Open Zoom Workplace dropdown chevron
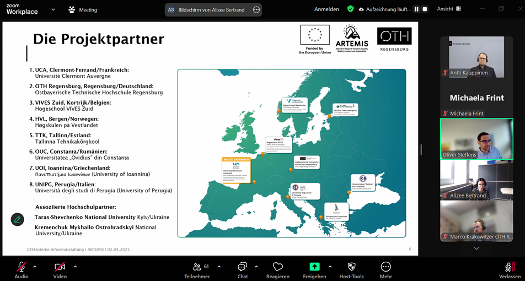The width and height of the screenshot is (525, 281). (x=53, y=10)
